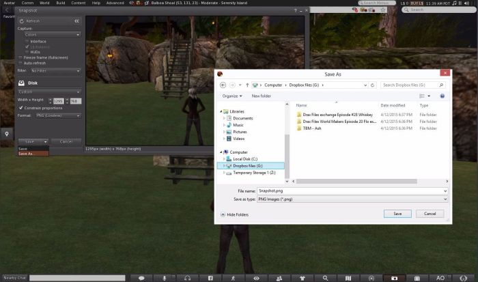Open the Facebook toolbar icon
This screenshot has height=282, width=478.
coord(210,278)
